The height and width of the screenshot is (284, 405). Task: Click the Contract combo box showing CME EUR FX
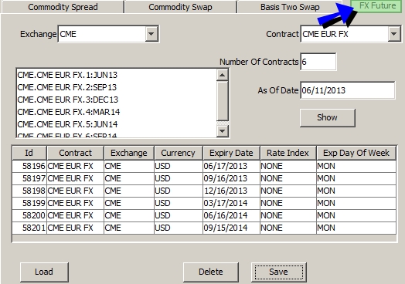350,34
